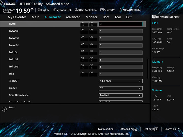Click the Twrrd CHB value box
Viewport: 183px width, 137px height.
[x=93, y=25]
